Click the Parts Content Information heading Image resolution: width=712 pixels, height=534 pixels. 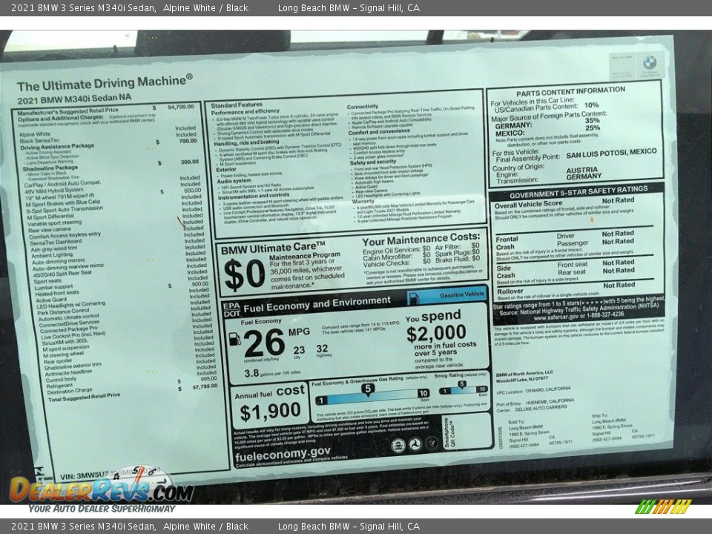pos(570,90)
